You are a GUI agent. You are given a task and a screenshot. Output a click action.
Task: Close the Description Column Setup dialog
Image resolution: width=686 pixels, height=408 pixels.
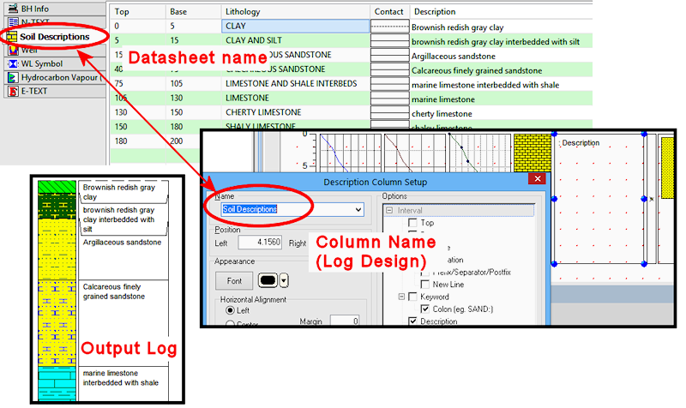click(537, 180)
